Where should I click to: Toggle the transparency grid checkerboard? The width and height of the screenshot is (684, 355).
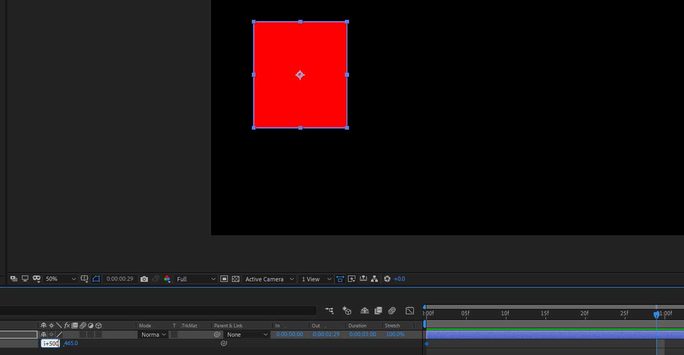pos(236,279)
